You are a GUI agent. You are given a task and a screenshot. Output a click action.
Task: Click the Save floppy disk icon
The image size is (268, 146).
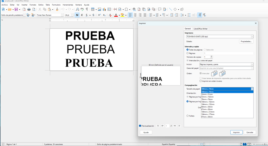point(16,9)
